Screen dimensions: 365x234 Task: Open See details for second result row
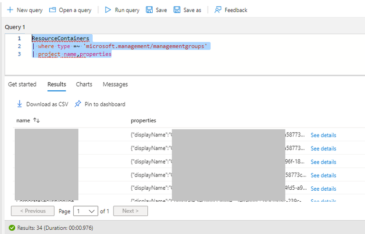[323, 148]
